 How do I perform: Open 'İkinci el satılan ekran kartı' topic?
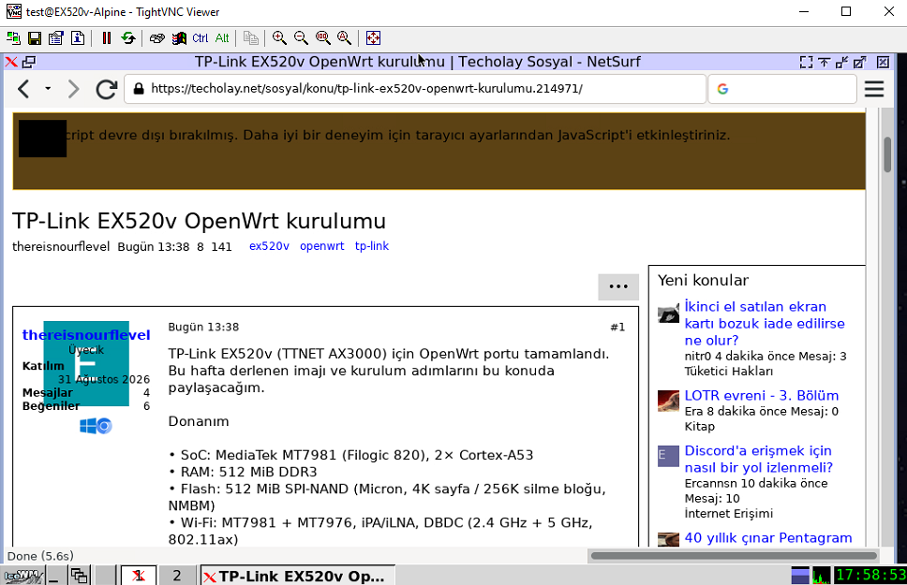pyautogui.click(x=765, y=323)
